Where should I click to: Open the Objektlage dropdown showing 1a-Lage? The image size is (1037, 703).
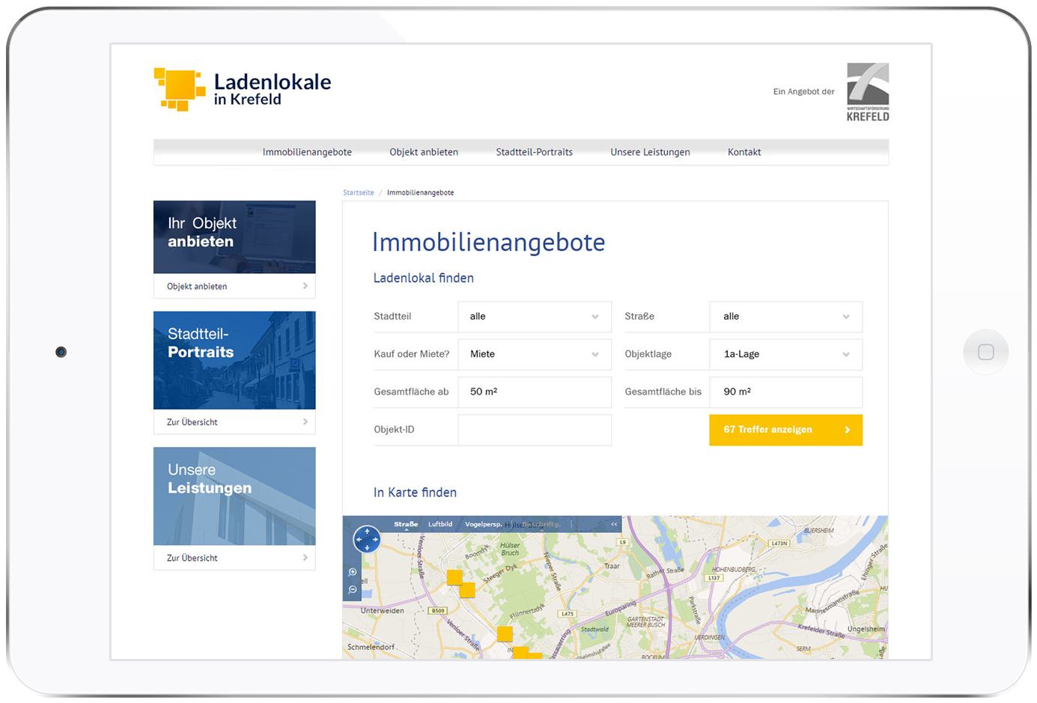pyautogui.click(x=786, y=354)
